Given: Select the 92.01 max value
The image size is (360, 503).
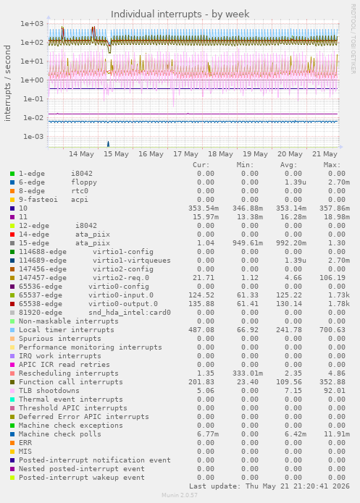Looking at the screenshot, I should point(335,391).
